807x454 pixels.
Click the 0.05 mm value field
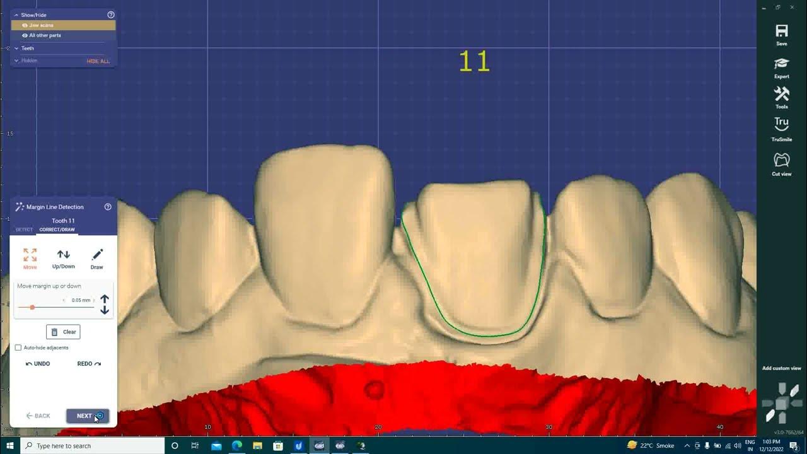pos(81,300)
